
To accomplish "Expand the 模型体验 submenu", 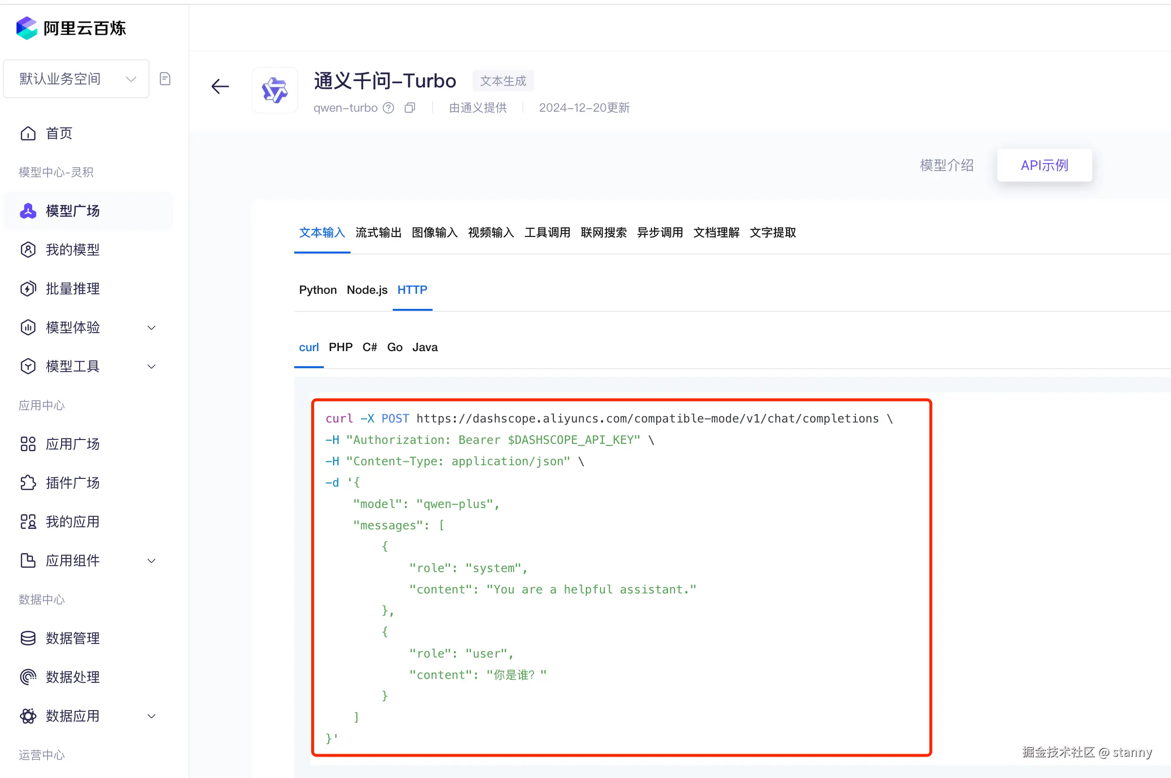I will tap(152, 327).
